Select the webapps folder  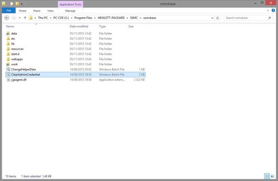(x=17, y=59)
